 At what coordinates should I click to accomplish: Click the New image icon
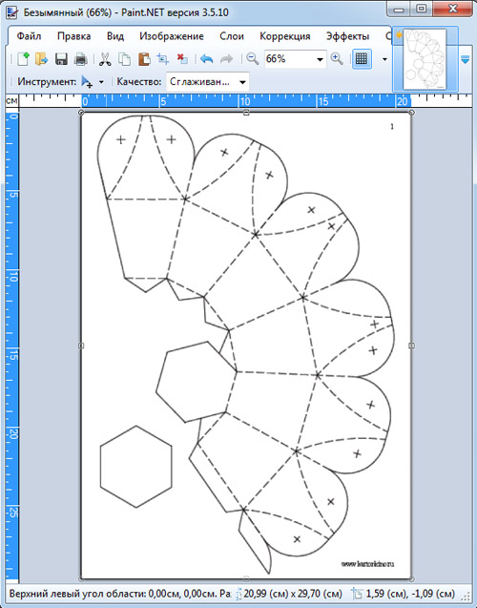(x=23, y=59)
